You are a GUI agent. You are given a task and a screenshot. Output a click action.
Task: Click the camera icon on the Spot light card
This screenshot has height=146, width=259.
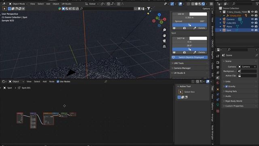pyautogui.click(x=185, y=52)
